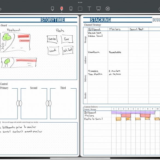Screen dimensions: 160x160
Task: Tap the 'billboards prior to mailer' note
Action: (19, 127)
